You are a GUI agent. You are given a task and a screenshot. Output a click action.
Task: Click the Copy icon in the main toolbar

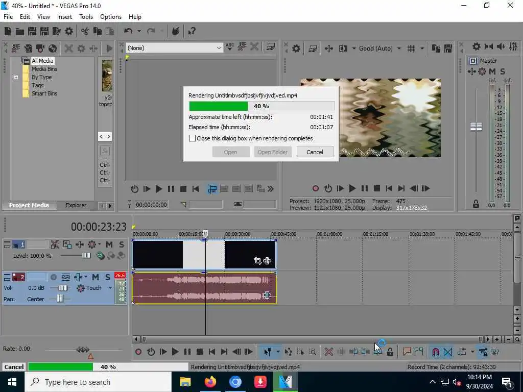pos(98,31)
